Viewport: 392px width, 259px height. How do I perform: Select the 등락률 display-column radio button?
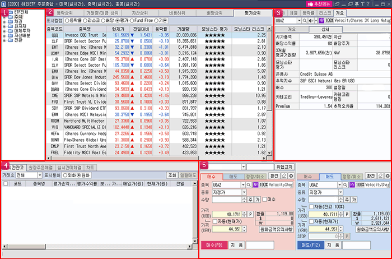[67, 21]
